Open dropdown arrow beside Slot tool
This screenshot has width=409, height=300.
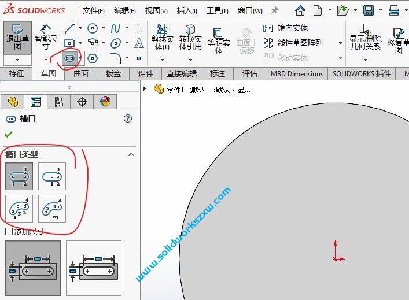[80, 58]
